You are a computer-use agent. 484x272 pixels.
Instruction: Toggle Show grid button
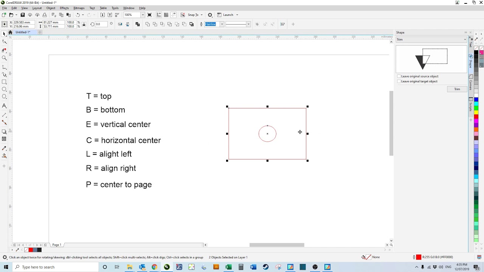pyautogui.click(x=166, y=15)
